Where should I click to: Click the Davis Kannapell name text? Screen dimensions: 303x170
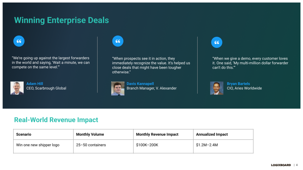[x=140, y=84]
